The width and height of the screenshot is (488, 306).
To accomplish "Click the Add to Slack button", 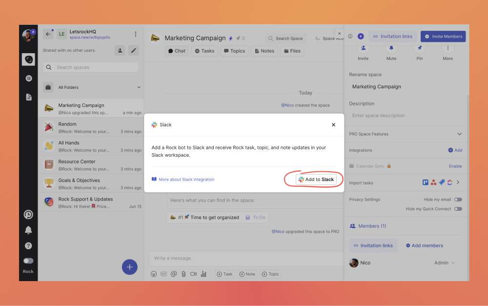I will pos(316,179).
